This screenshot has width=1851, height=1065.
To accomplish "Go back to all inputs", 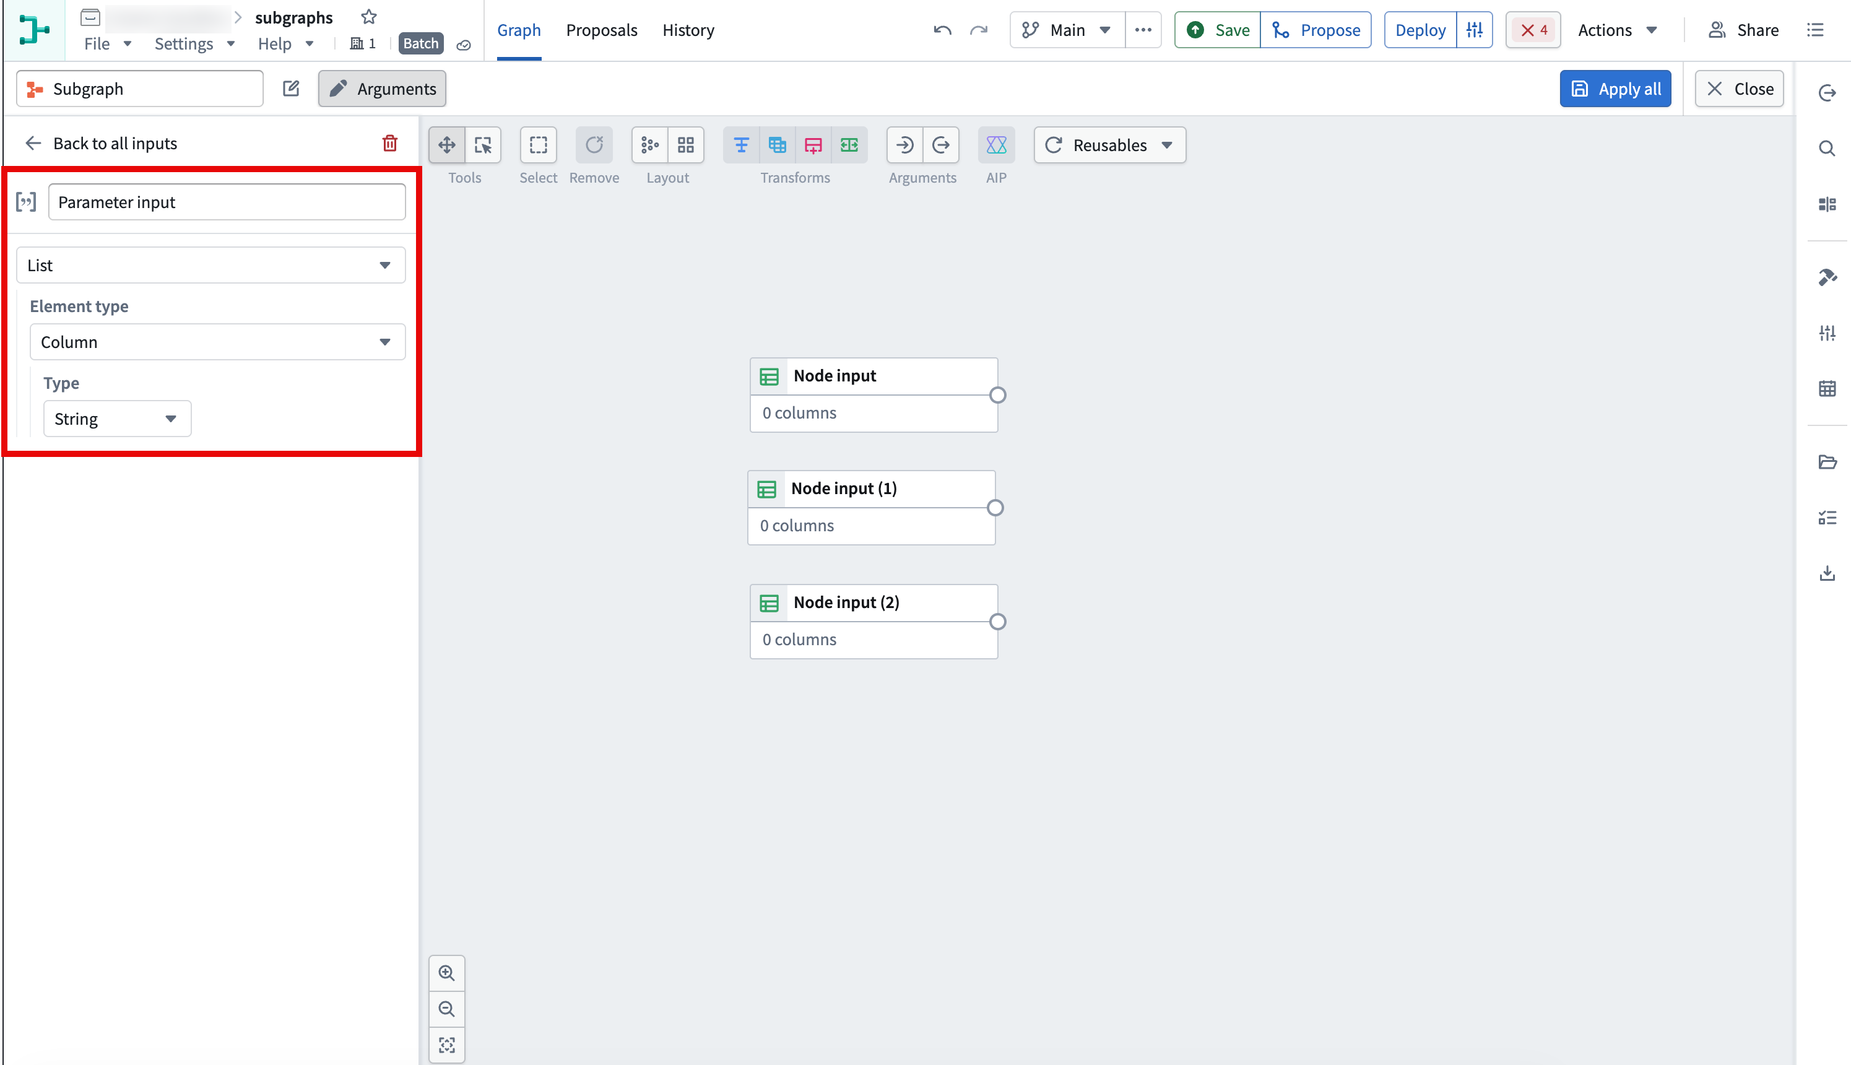I will pyautogui.click(x=102, y=144).
